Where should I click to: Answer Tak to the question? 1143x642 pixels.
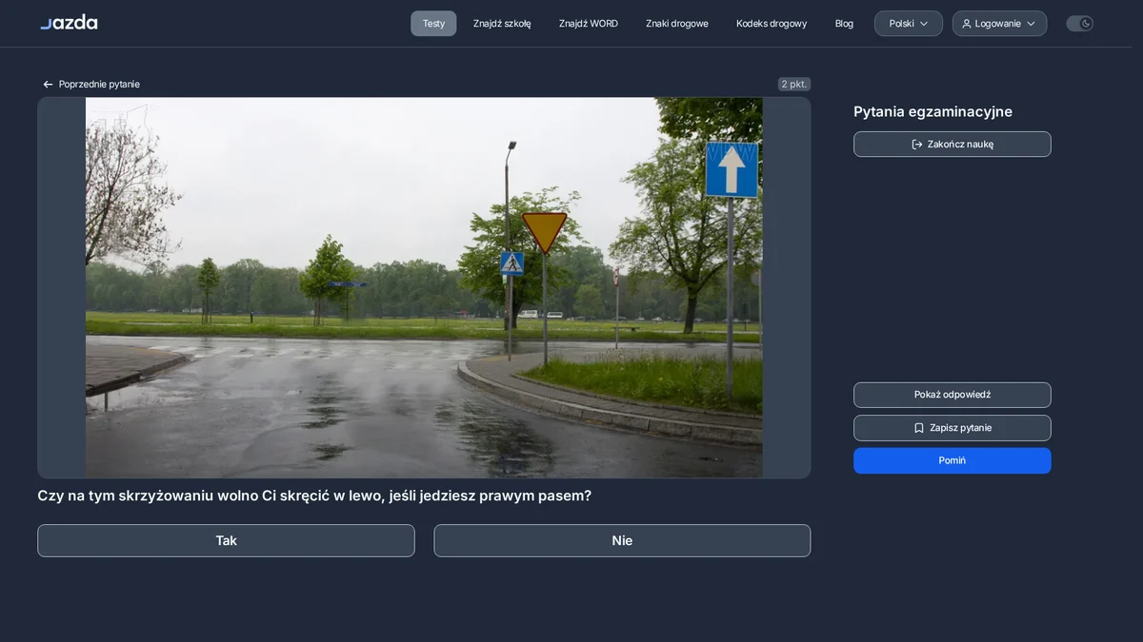(226, 540)
